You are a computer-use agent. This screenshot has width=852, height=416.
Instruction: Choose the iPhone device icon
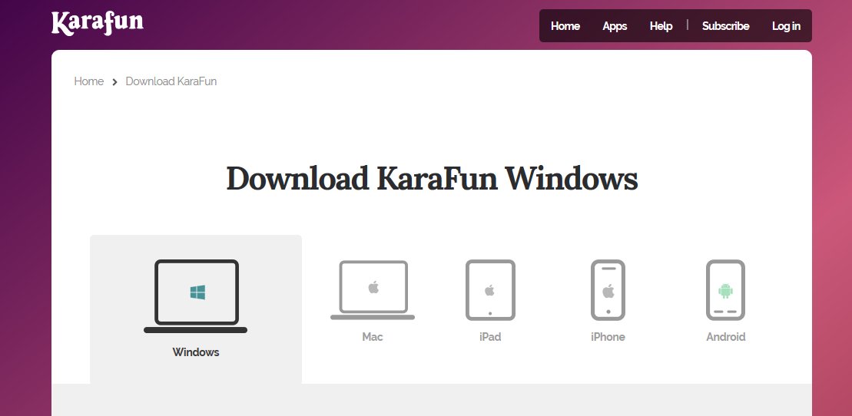[x=608, y=290]
